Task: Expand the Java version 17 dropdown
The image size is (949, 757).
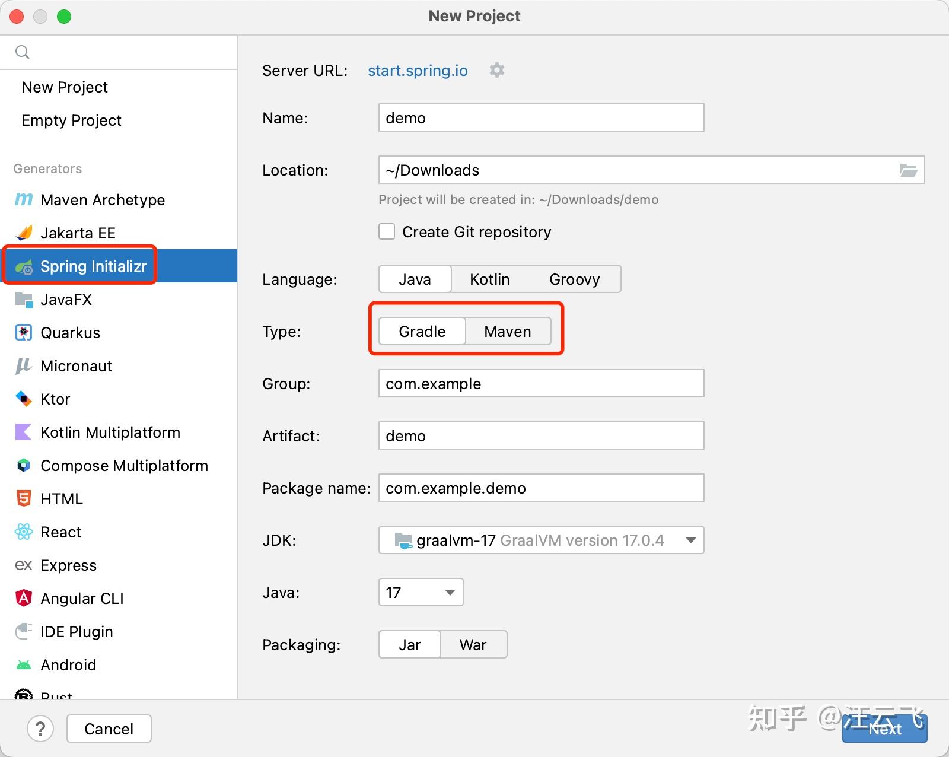Action: (421, 592)
